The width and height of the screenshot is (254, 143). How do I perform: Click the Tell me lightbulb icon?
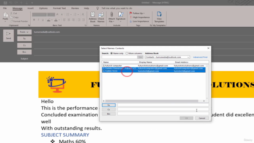coord(98,8)
